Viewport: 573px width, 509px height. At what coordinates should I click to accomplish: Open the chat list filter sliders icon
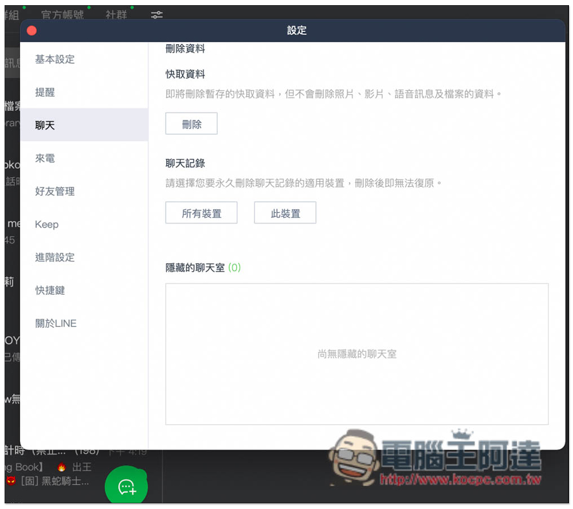pos(156,15)
